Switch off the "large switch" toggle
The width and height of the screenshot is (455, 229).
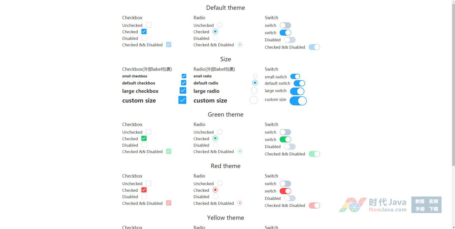(x=297, y=91)
